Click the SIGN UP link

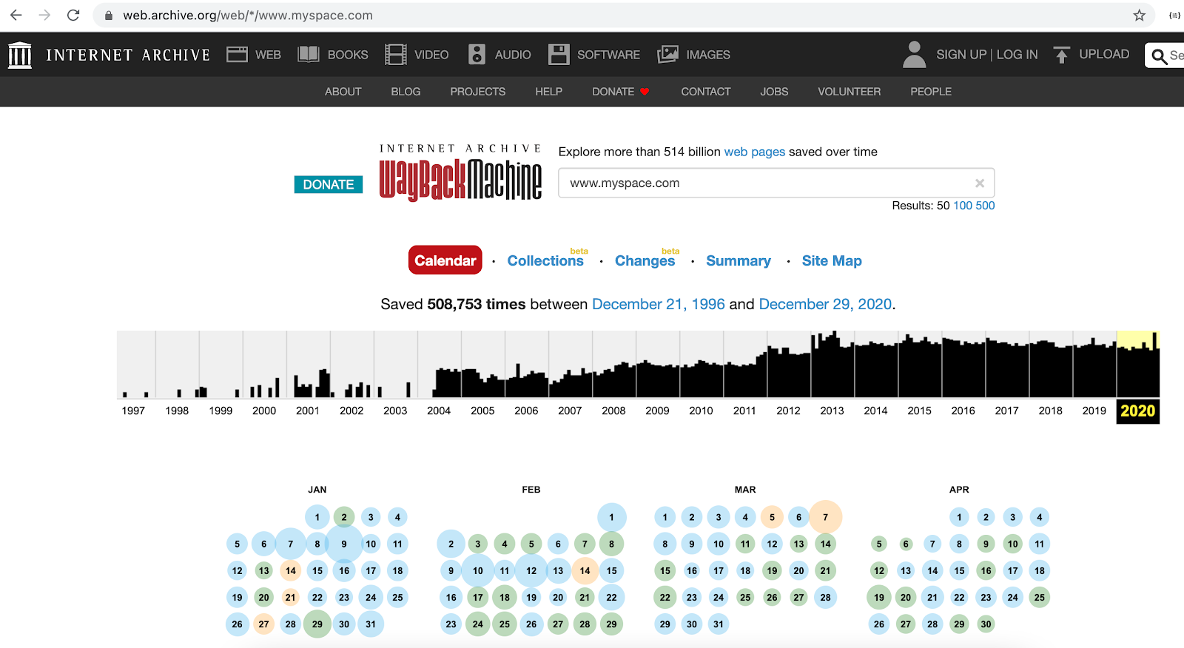tap(961, 55)
